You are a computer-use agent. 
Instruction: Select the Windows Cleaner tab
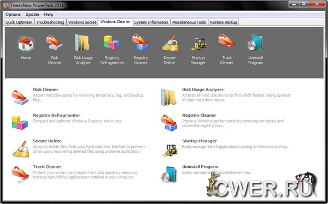pos(115,22)
